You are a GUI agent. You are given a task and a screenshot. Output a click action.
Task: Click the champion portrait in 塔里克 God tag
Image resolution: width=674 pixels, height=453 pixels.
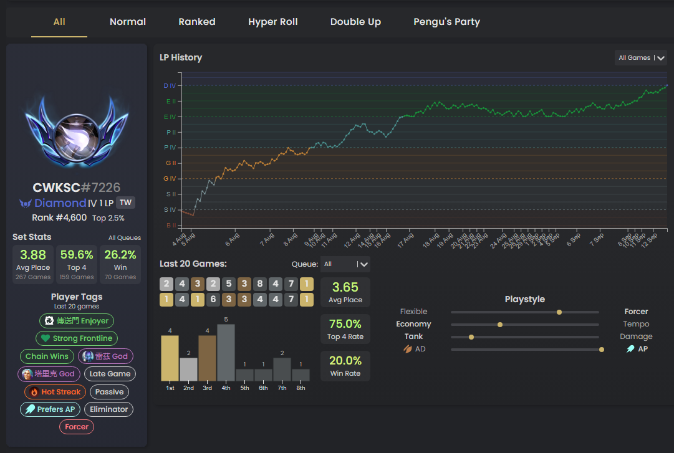click(27, 374)
